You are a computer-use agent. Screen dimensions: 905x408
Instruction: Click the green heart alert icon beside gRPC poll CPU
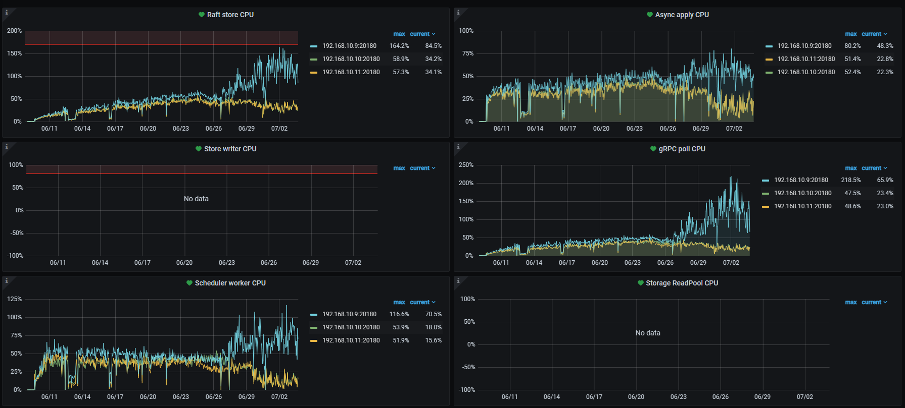(653, 149)
